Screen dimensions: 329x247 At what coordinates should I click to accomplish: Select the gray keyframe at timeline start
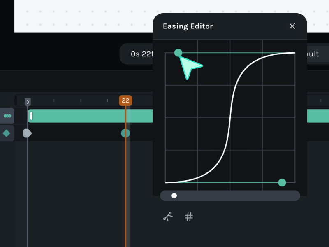click(27, 133)
